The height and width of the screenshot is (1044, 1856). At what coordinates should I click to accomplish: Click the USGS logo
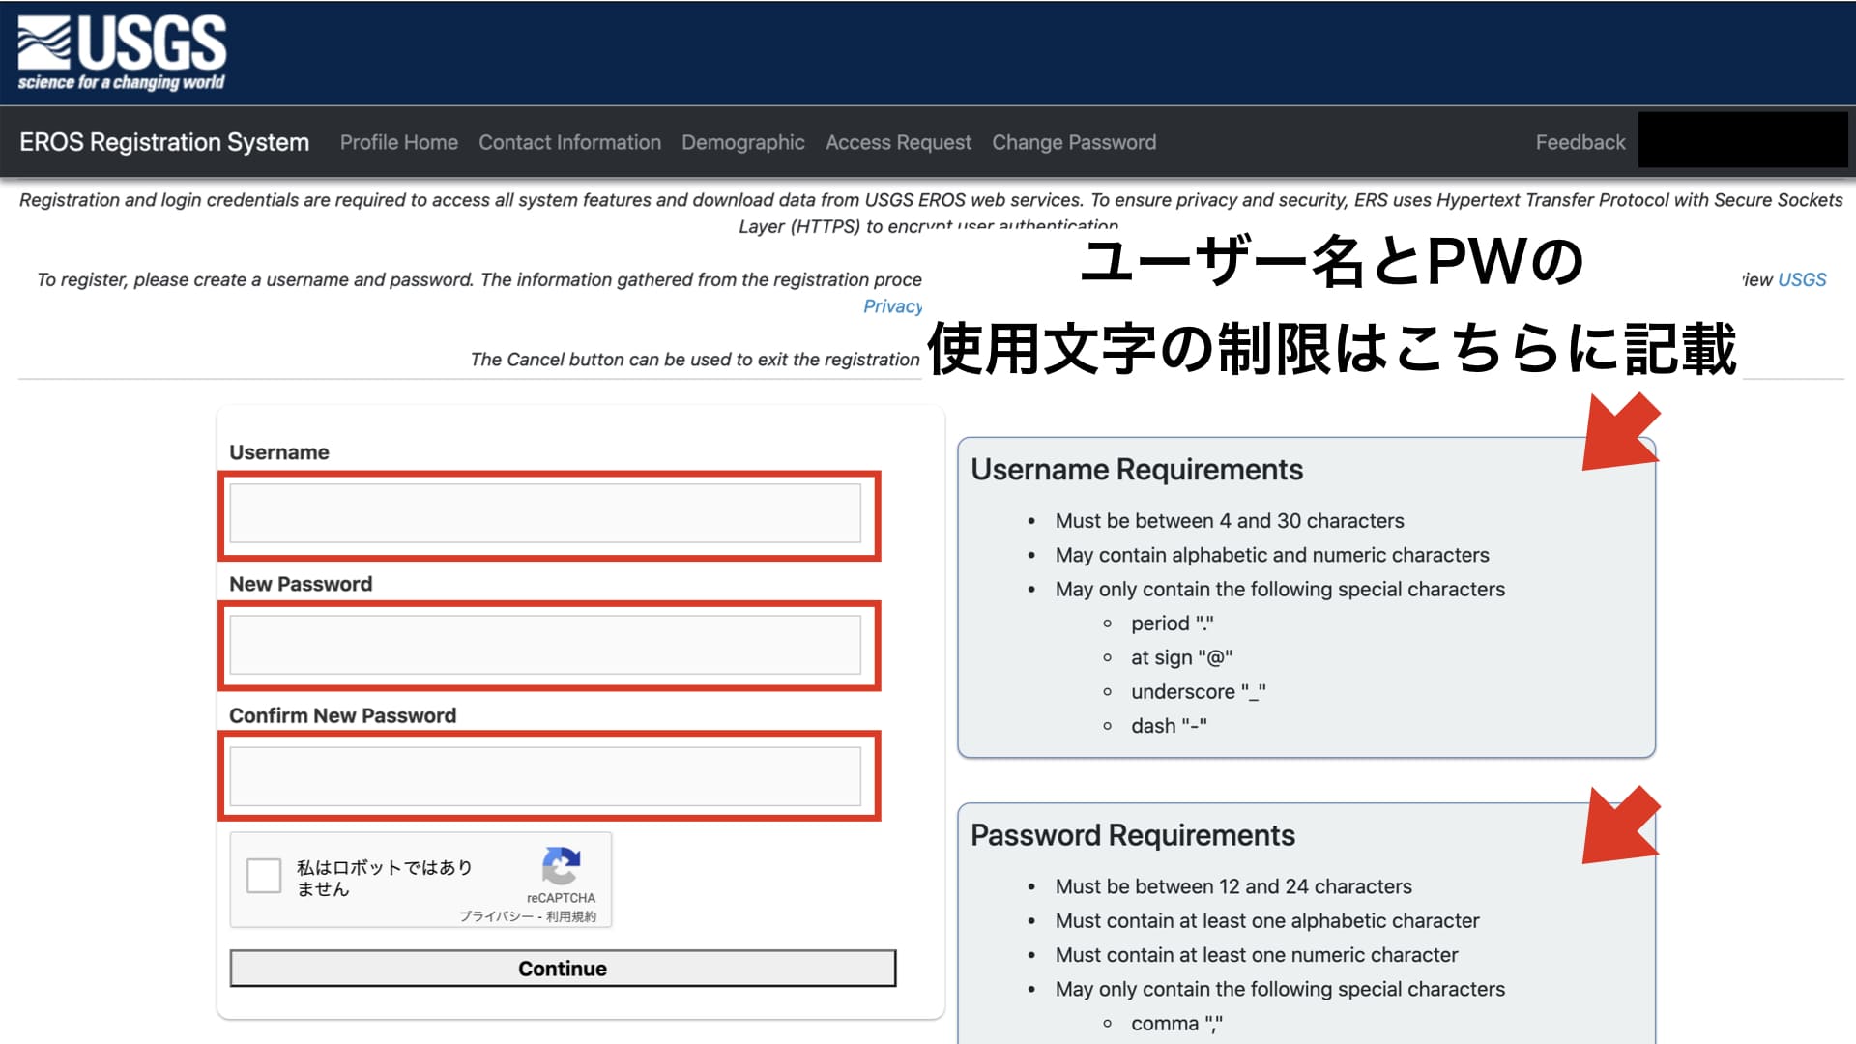[x=122, y=53]
